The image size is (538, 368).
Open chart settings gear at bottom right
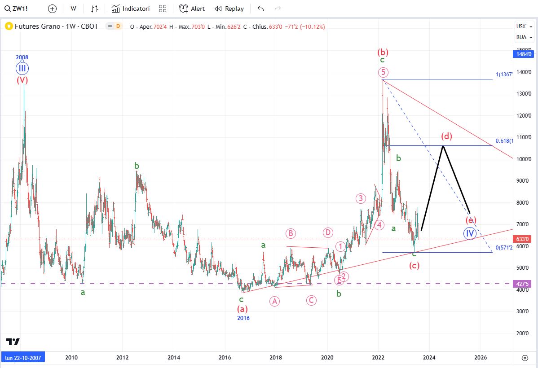click(x=525, y=358)
